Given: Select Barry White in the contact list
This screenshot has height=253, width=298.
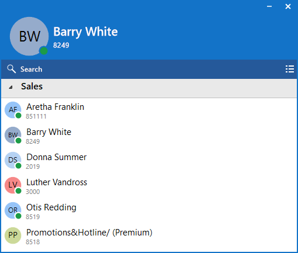Looking at the screenshot, I should pyautogui.click(x=149, y=136).
